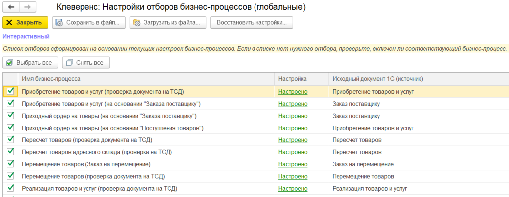Click the Закрыть button
509x197 pixels.
25,23
